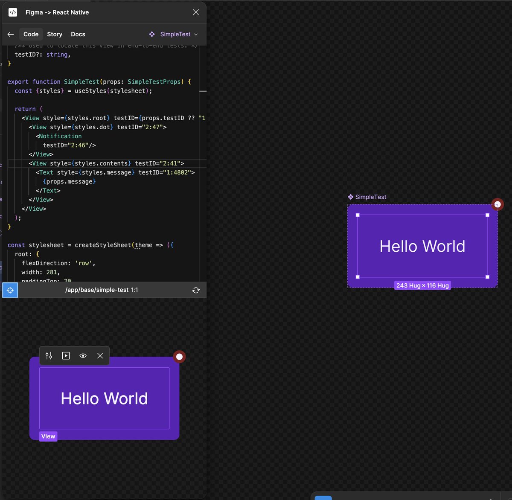Click the code line with styles.contents testID 2:41
This screenshot has width=512, height=500.
tap(107, 163)
